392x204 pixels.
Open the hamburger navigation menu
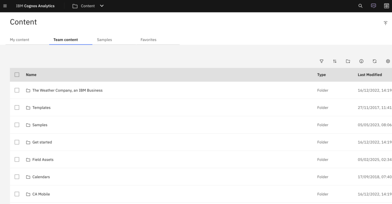click(x=5, y=6)
